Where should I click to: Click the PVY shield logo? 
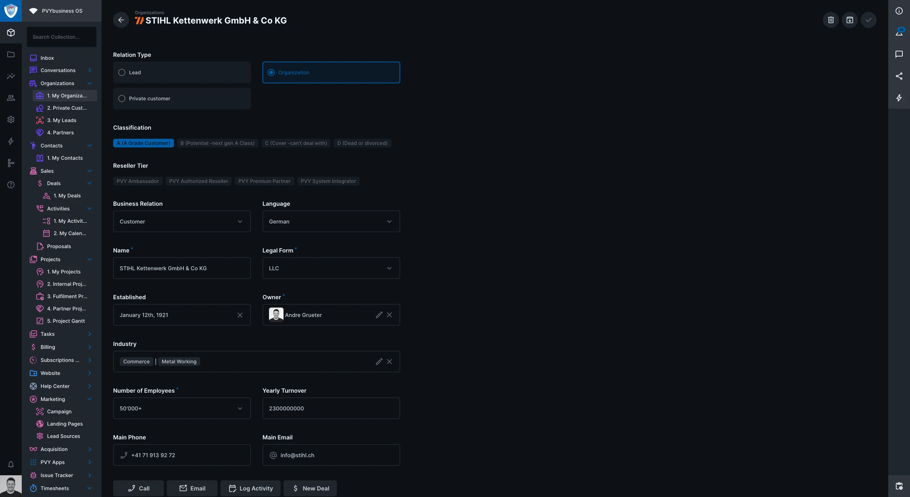(11, 11)
